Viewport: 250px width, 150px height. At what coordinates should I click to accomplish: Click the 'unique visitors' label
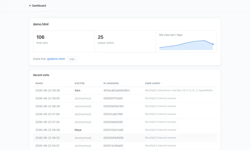106,43
